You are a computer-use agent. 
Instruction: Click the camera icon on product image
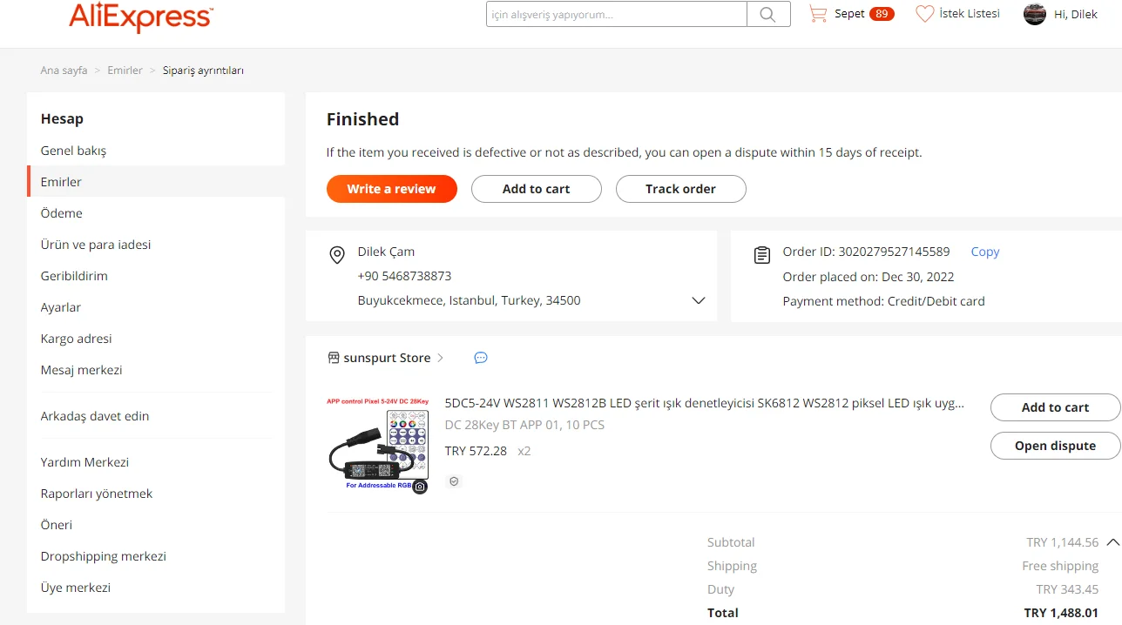(x=420, y=487)
